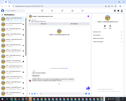The image size is (126, 101).
Task: Open the Sara house for rent chat
Action: (x=13, y=30)
